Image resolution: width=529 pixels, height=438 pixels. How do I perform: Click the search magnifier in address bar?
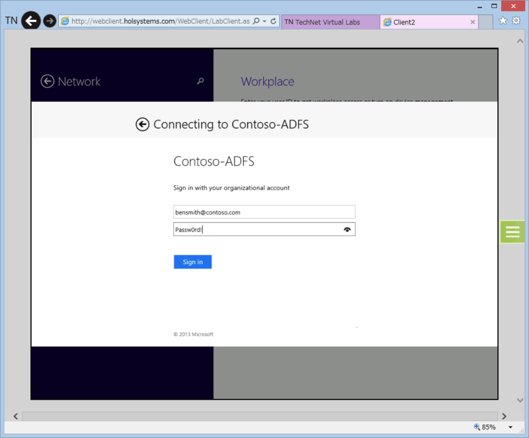point(256,21)
